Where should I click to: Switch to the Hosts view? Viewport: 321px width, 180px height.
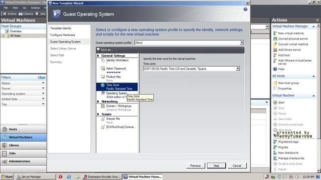coord(23,129)
